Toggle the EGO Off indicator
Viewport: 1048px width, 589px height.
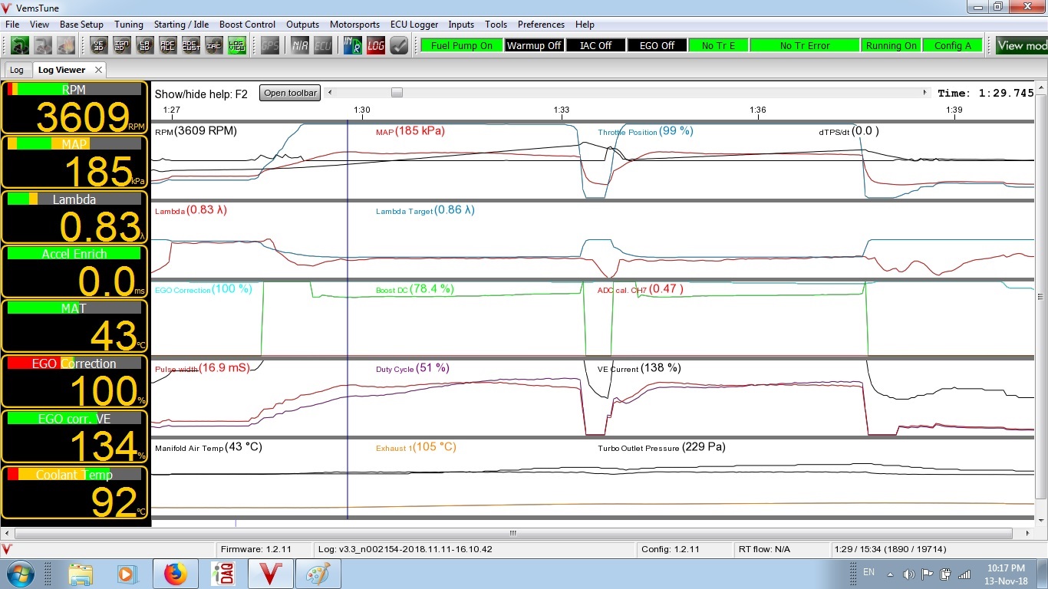[657, 45]
